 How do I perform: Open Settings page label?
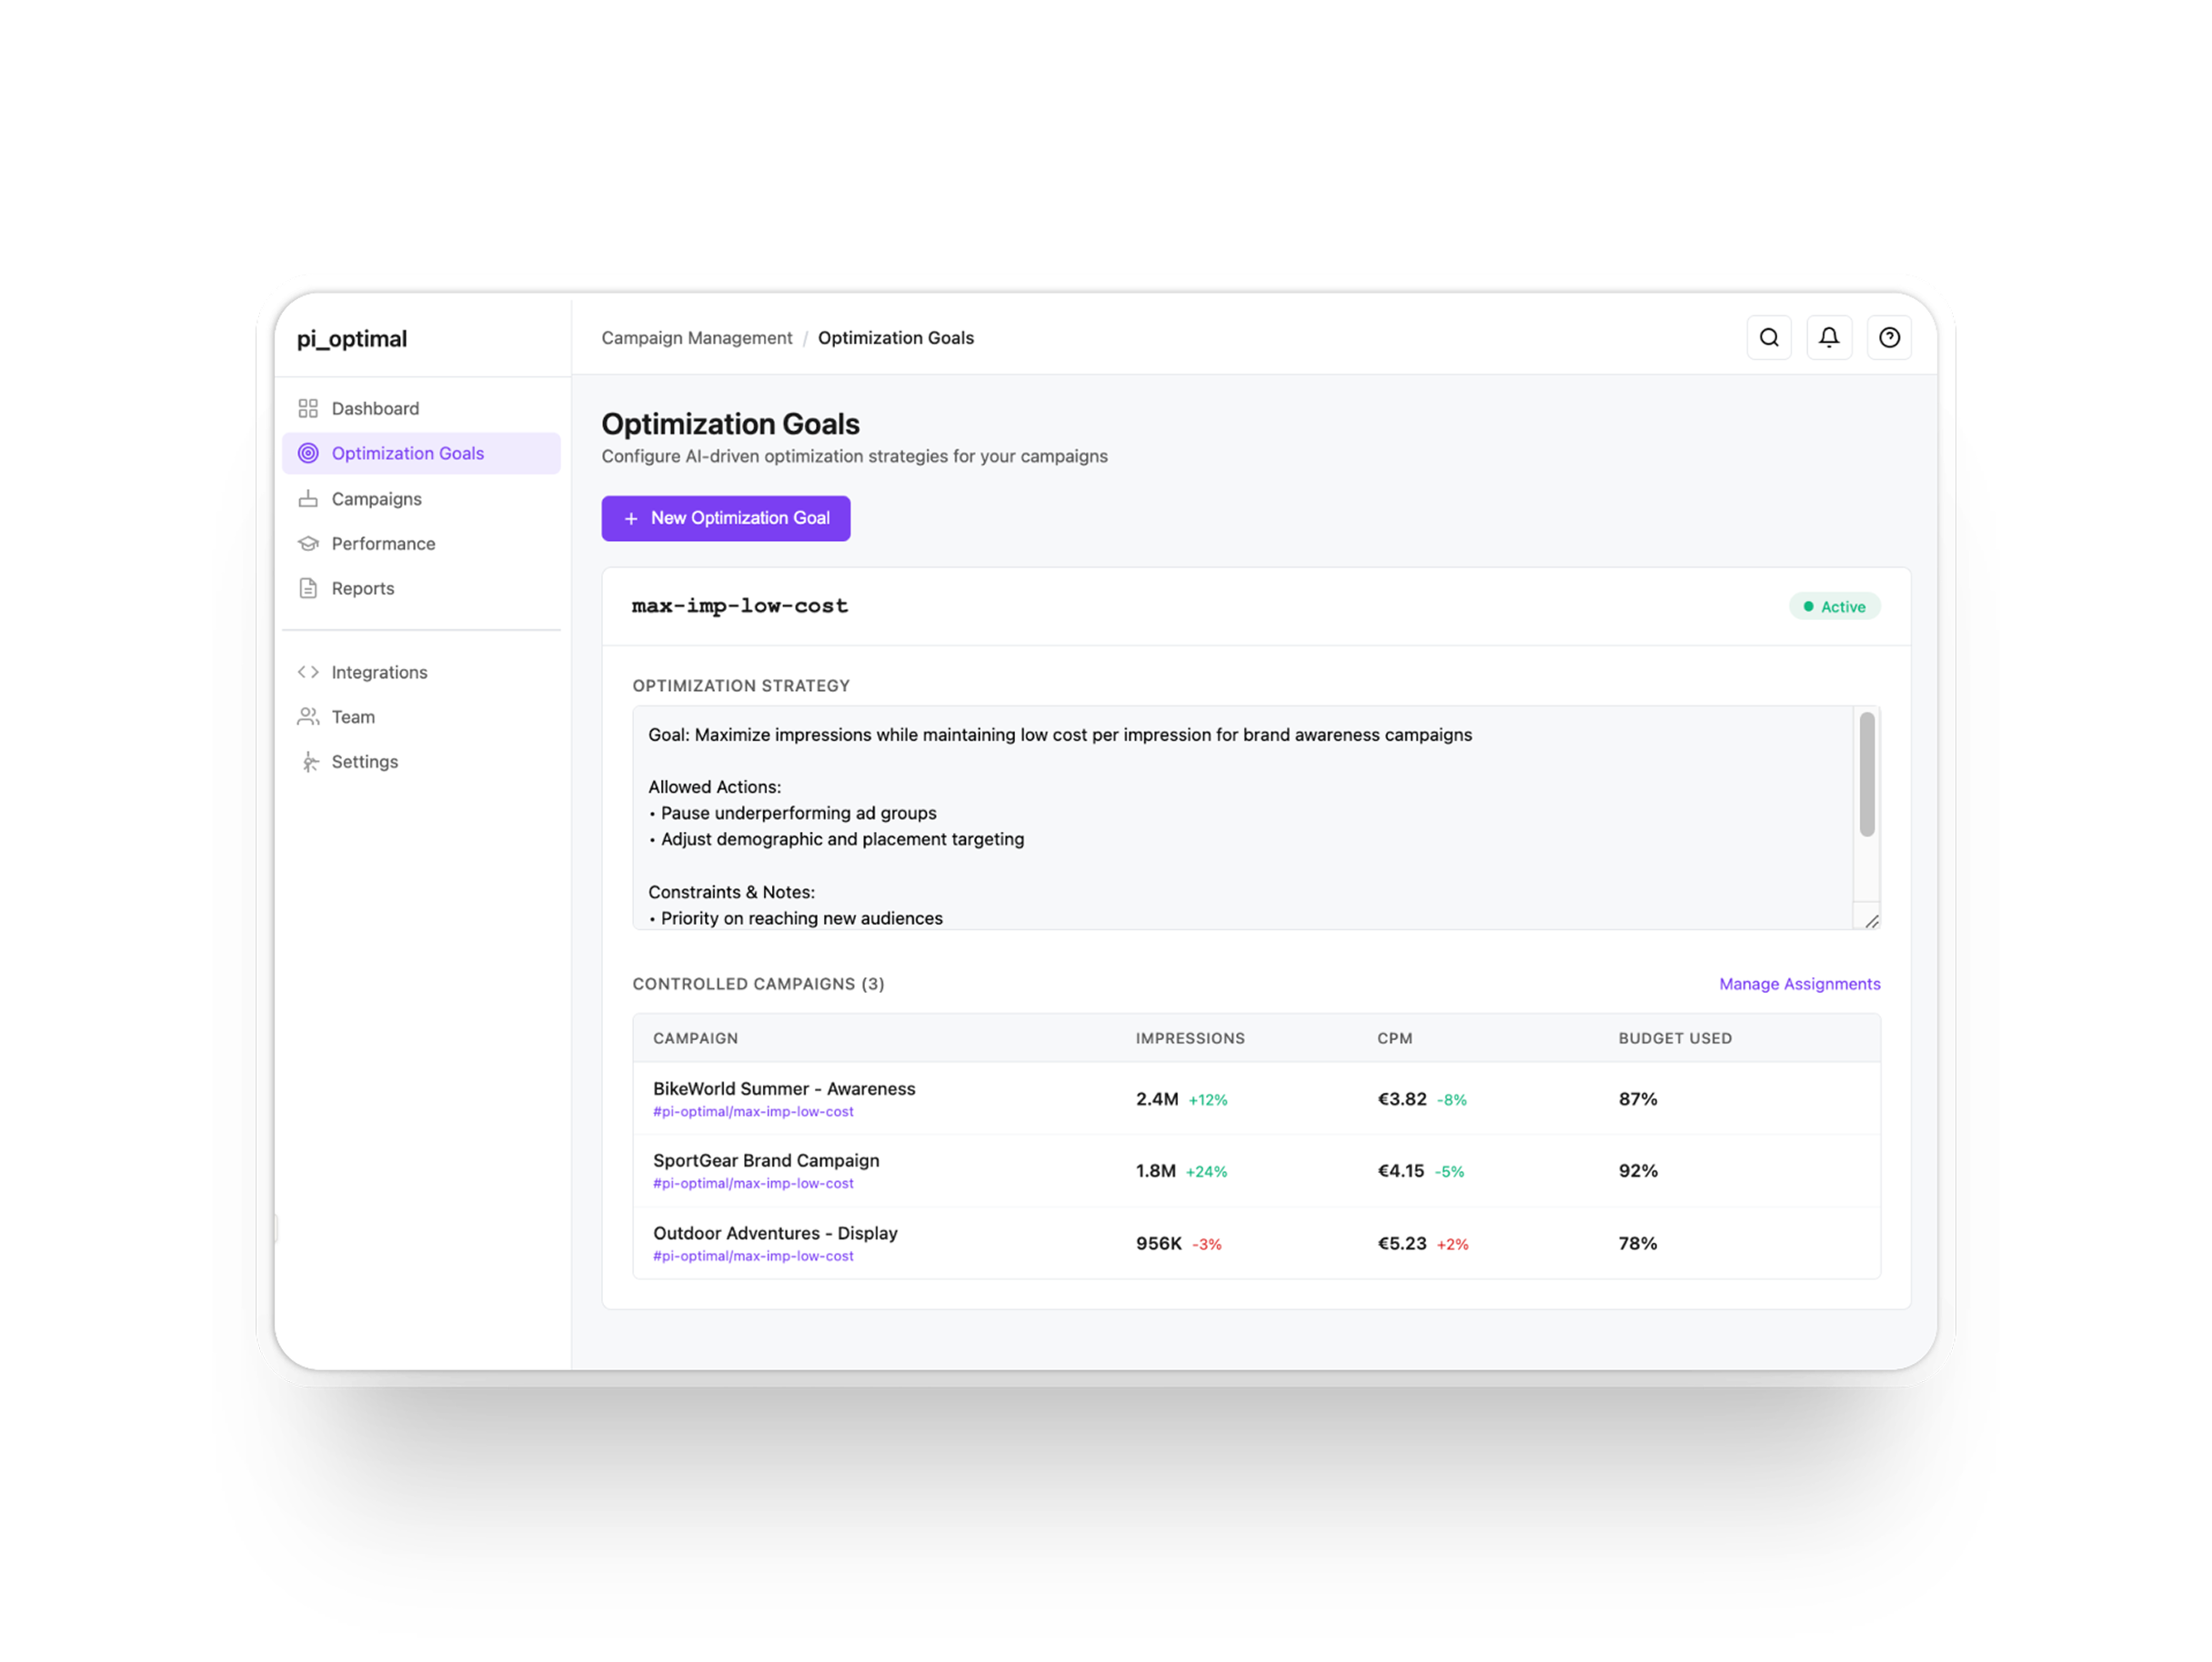coord(364,763)
